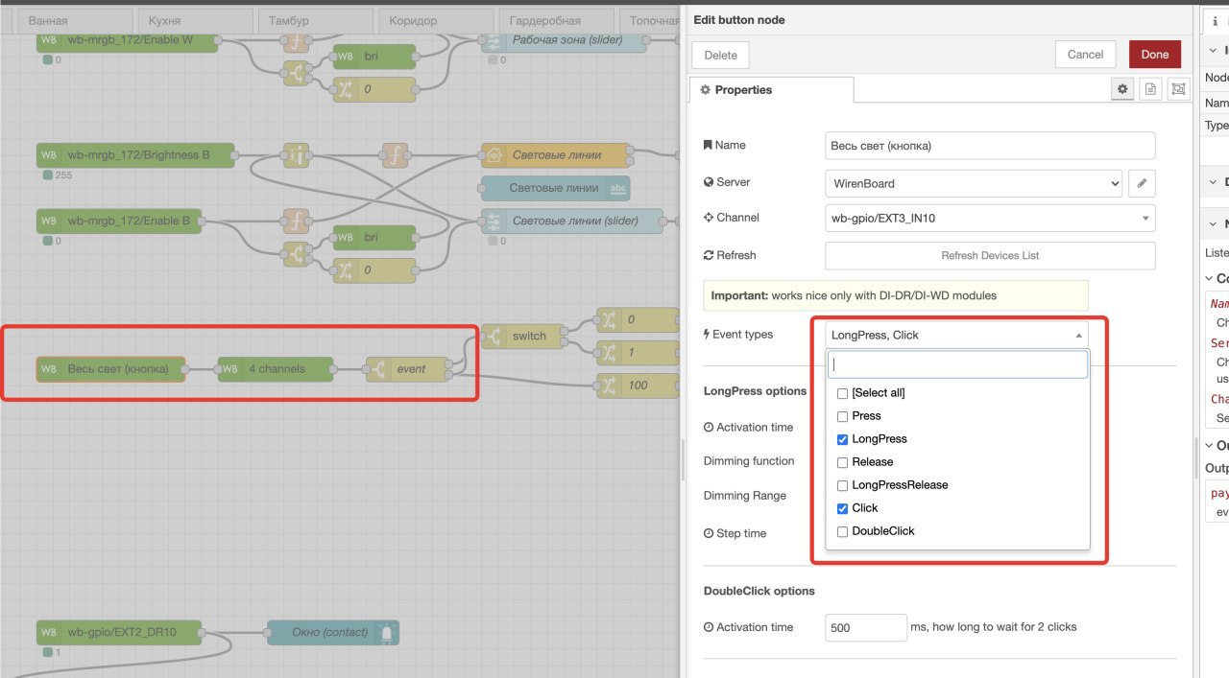The height and width of the screenshot is (678, 1229).
Task: Select the 'wb-mrgb_172/Enable W' node
Action: (128, 40)
